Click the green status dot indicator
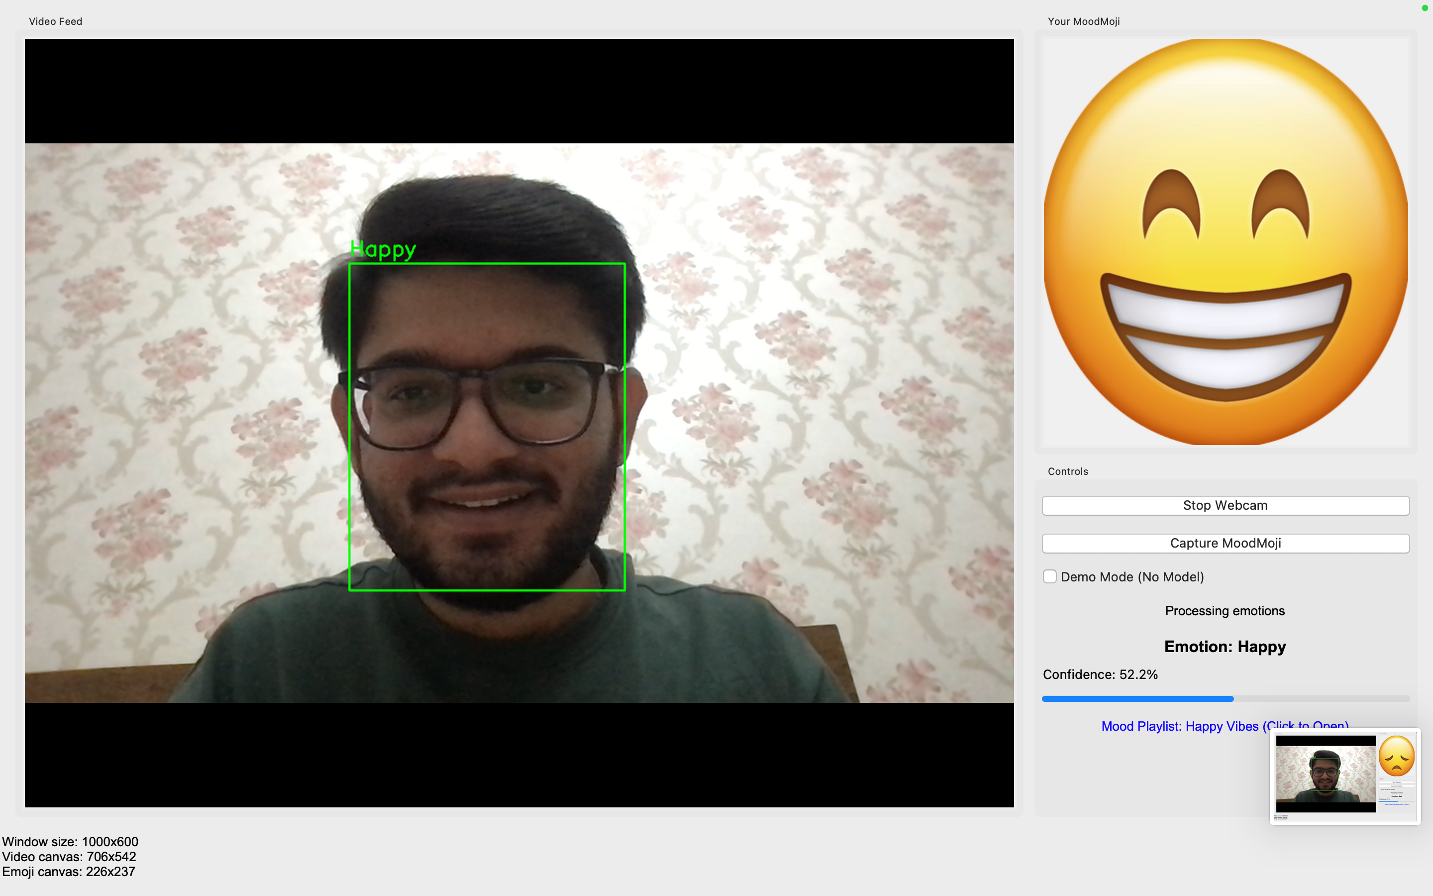Image resolution: width=1433 pixels, height=896 pixels. 1425,8
